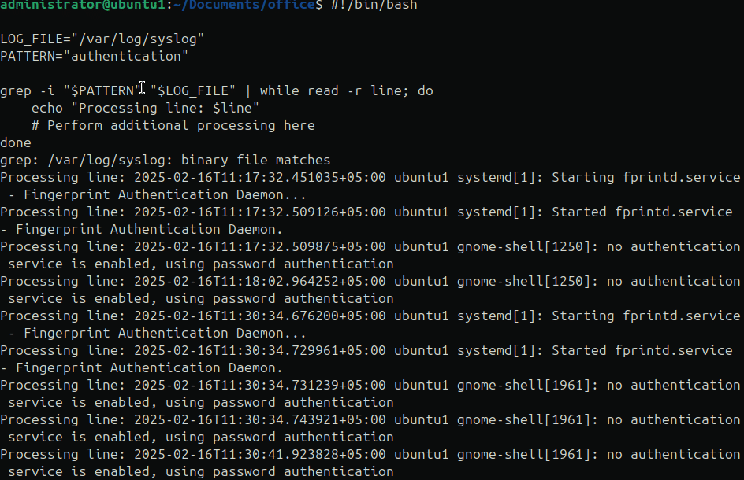744x480 pixels.
Task: Click the pipe symbol before while read
Action: click(247, 90)
